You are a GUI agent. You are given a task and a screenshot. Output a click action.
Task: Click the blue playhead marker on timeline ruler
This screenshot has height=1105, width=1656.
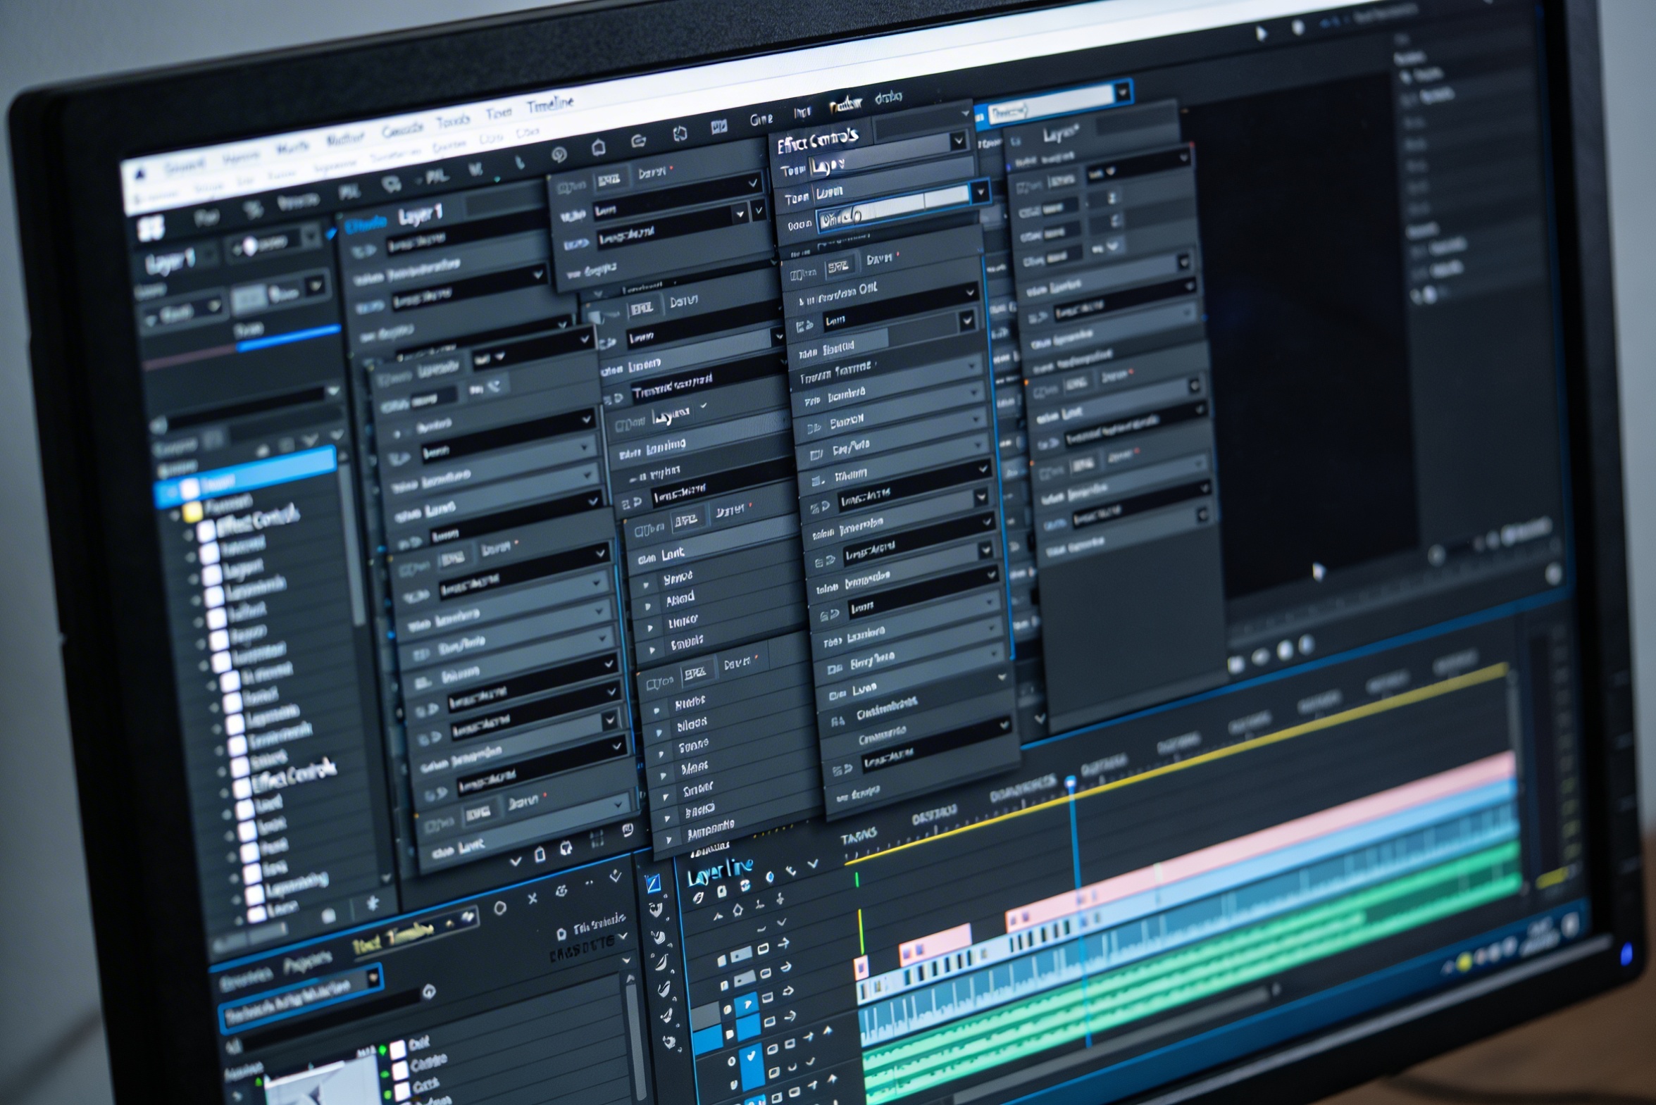coord(1071,782)
